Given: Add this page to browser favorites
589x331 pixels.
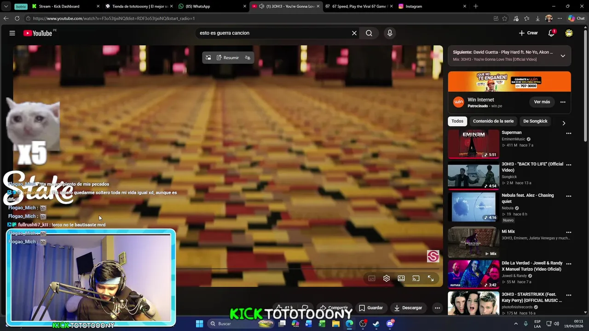Looking at the screenshot, I should pos(505,18).
